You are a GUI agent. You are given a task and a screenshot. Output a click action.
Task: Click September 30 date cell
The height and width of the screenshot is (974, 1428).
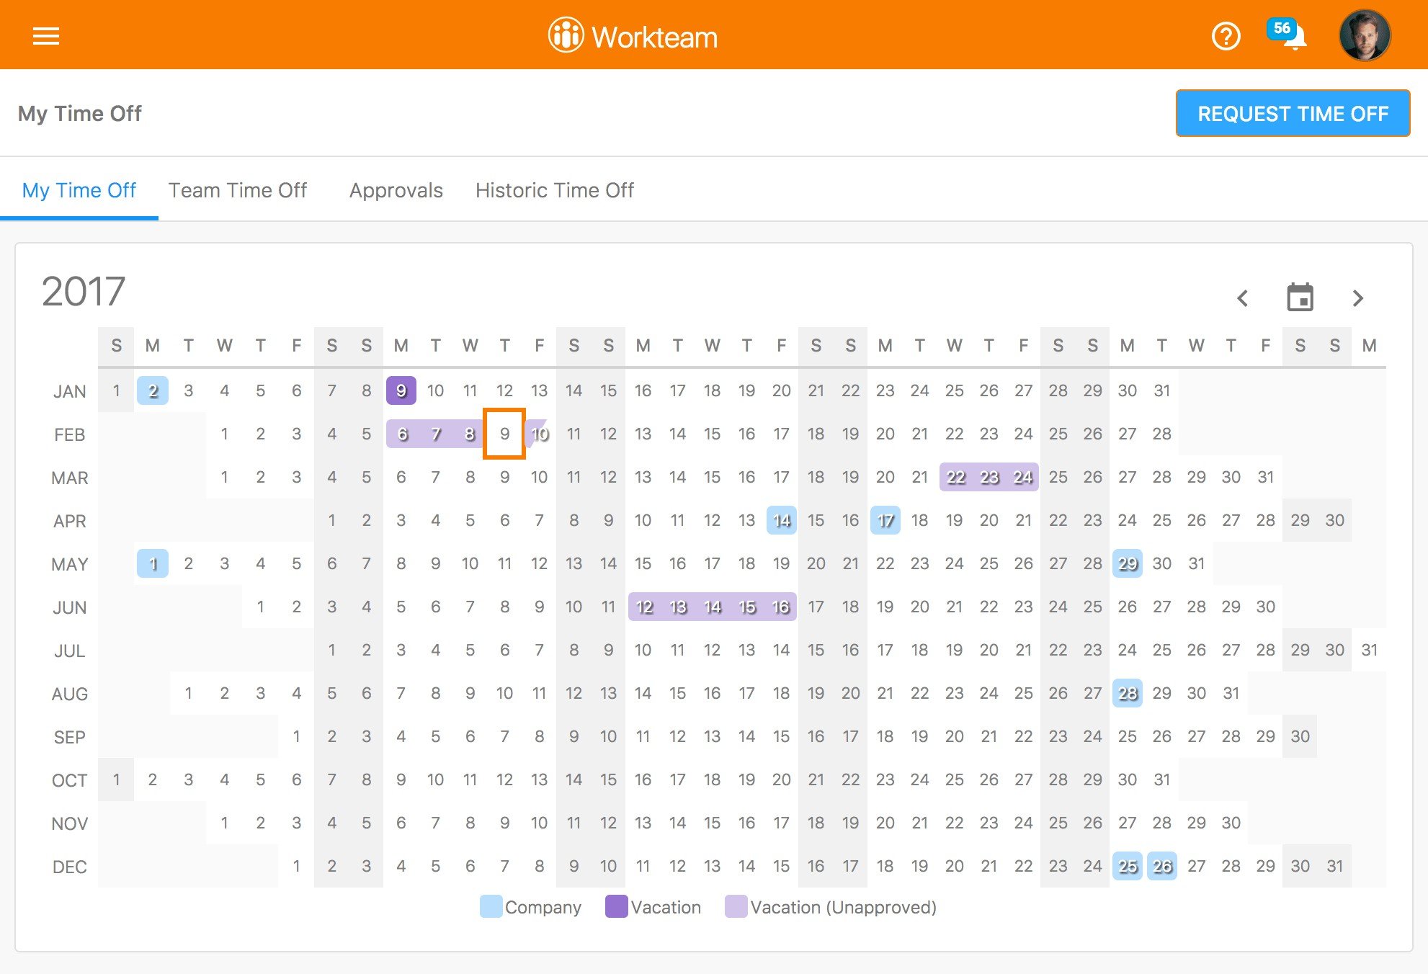click(x=1300, y=736)
